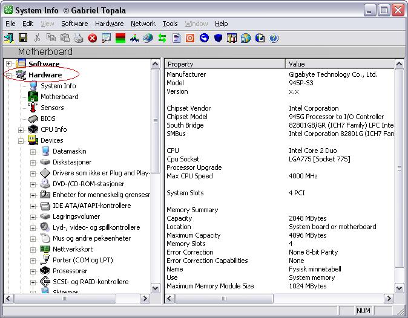The image size is (408, 318).
Task: Click the Sensors thermometer icon in tree
Action: tap(32, 108)
